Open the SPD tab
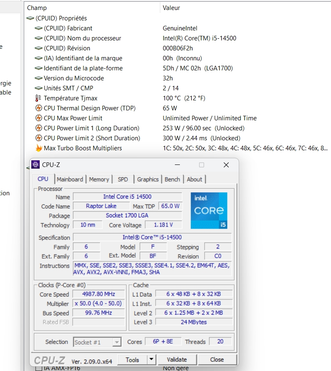 123,179
